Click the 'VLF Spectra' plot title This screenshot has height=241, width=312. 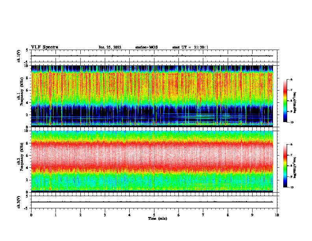pos(45,47)
